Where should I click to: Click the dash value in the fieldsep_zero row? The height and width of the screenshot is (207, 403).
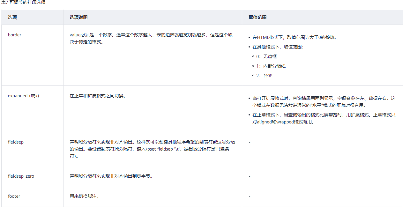click(x=250, y=176)
